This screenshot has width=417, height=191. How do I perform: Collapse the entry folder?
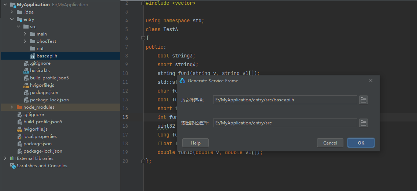pyautogui.click(x=12, y=19)
